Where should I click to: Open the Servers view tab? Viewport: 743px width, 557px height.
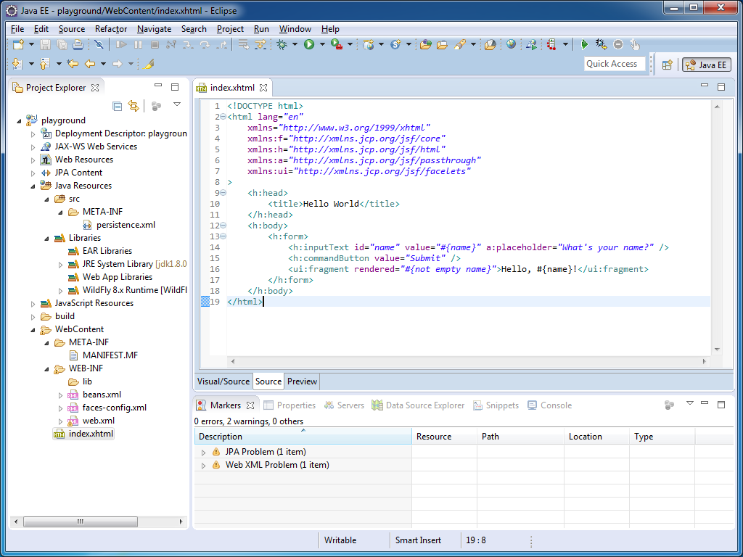[x=345, y=405]
